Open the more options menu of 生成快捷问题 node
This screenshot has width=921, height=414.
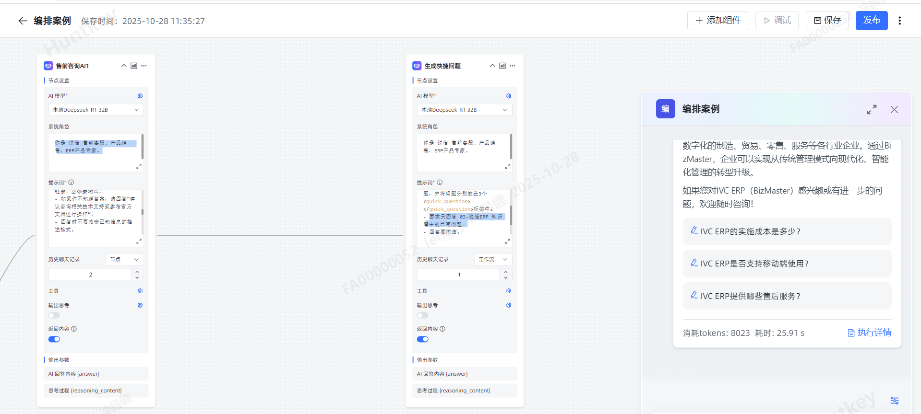[513, 66]
